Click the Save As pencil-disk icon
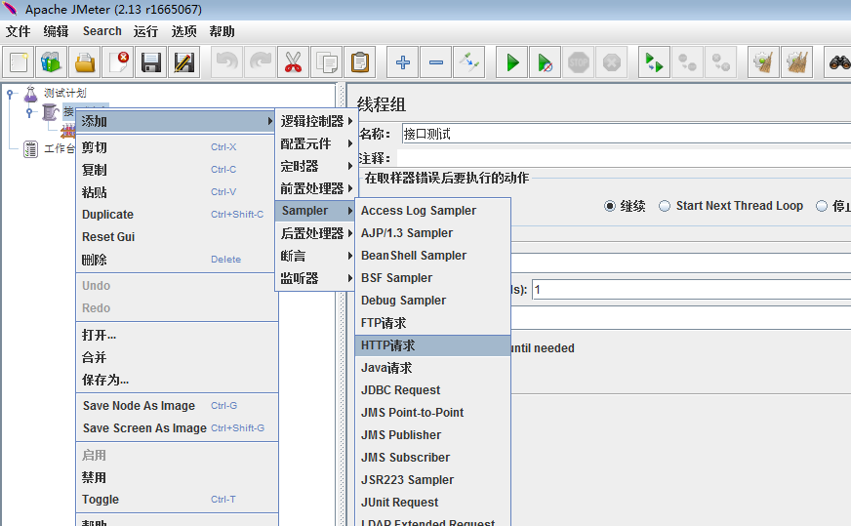Viewport: 851px width, 526px height. coord(184,62)
